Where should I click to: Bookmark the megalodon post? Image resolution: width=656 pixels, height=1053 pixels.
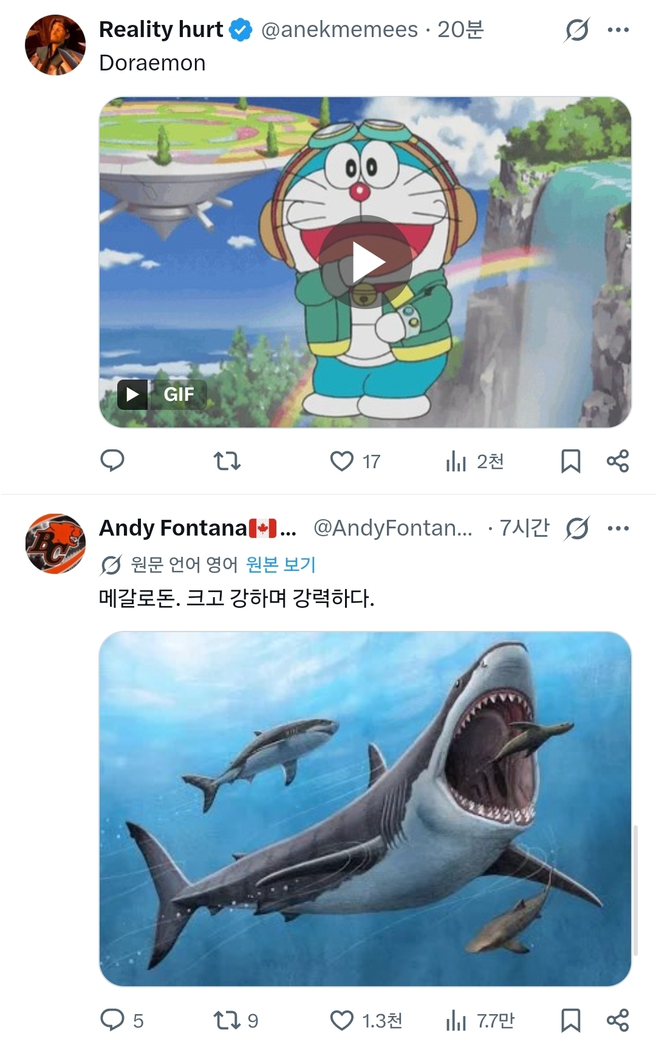(x=570, y=1020)
